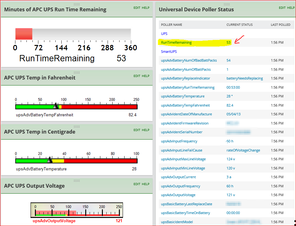
Task: Click the CURRENT STATUS column header
Action: point(239,25)
